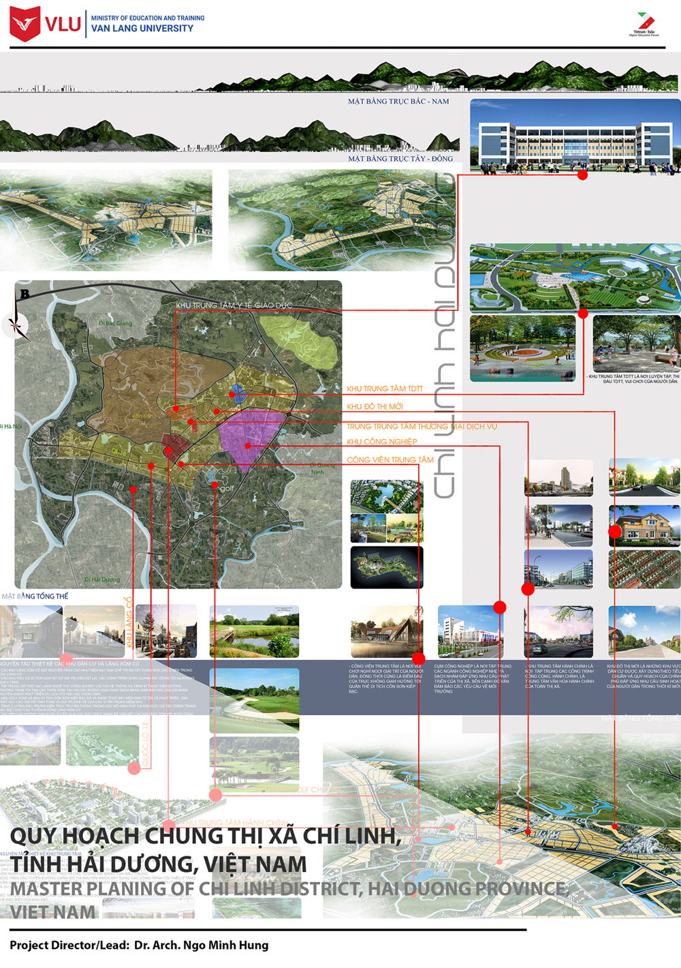Open the central park lake aerial thumbnail
681x968 pixels.
(x=387, y=496)
